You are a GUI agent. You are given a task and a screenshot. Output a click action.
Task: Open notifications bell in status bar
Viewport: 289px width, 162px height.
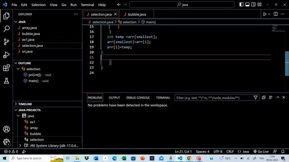(283, 152)
